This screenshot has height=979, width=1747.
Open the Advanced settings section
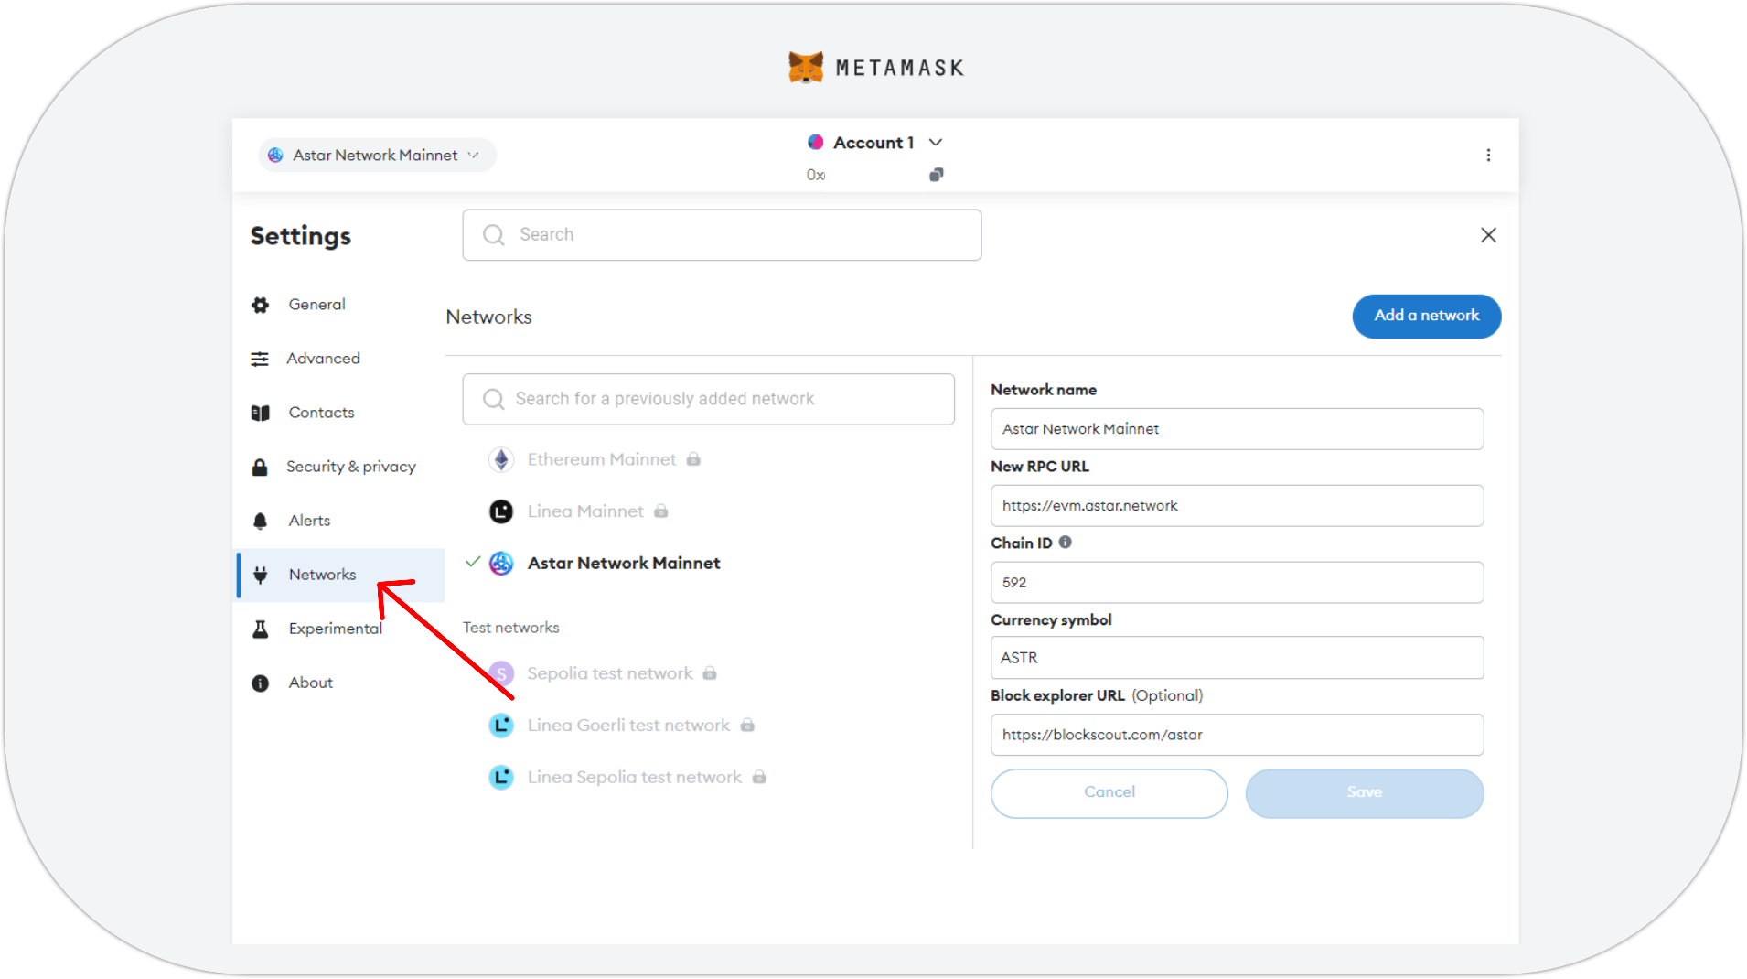click(323, 359)
